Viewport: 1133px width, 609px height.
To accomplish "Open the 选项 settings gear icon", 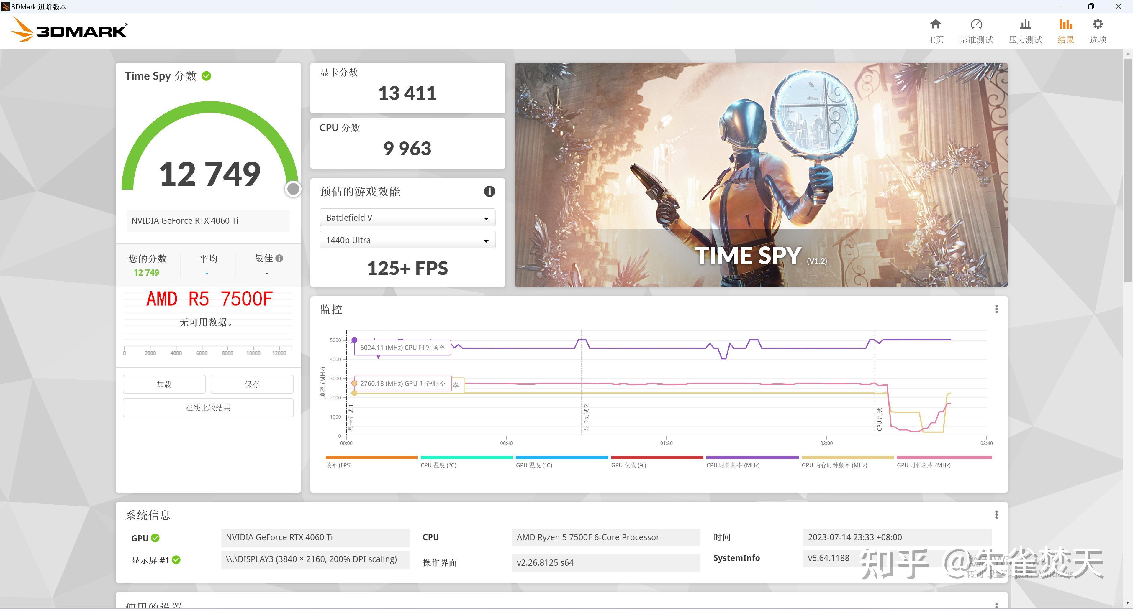I will (x=1098, y=30).
